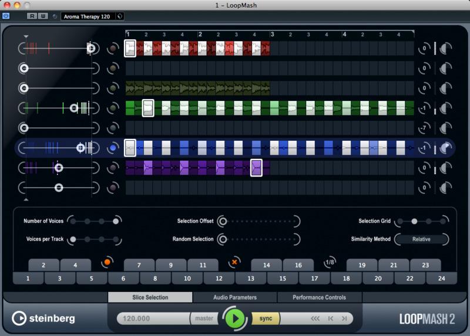This screenshot has height=336, width=470.
Task: Click the 120.000 tempo field
Action: point(153,318)
